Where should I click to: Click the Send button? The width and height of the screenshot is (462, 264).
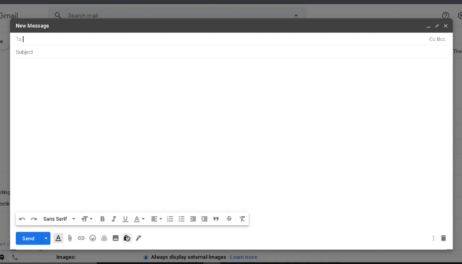(x=28, y=238)
